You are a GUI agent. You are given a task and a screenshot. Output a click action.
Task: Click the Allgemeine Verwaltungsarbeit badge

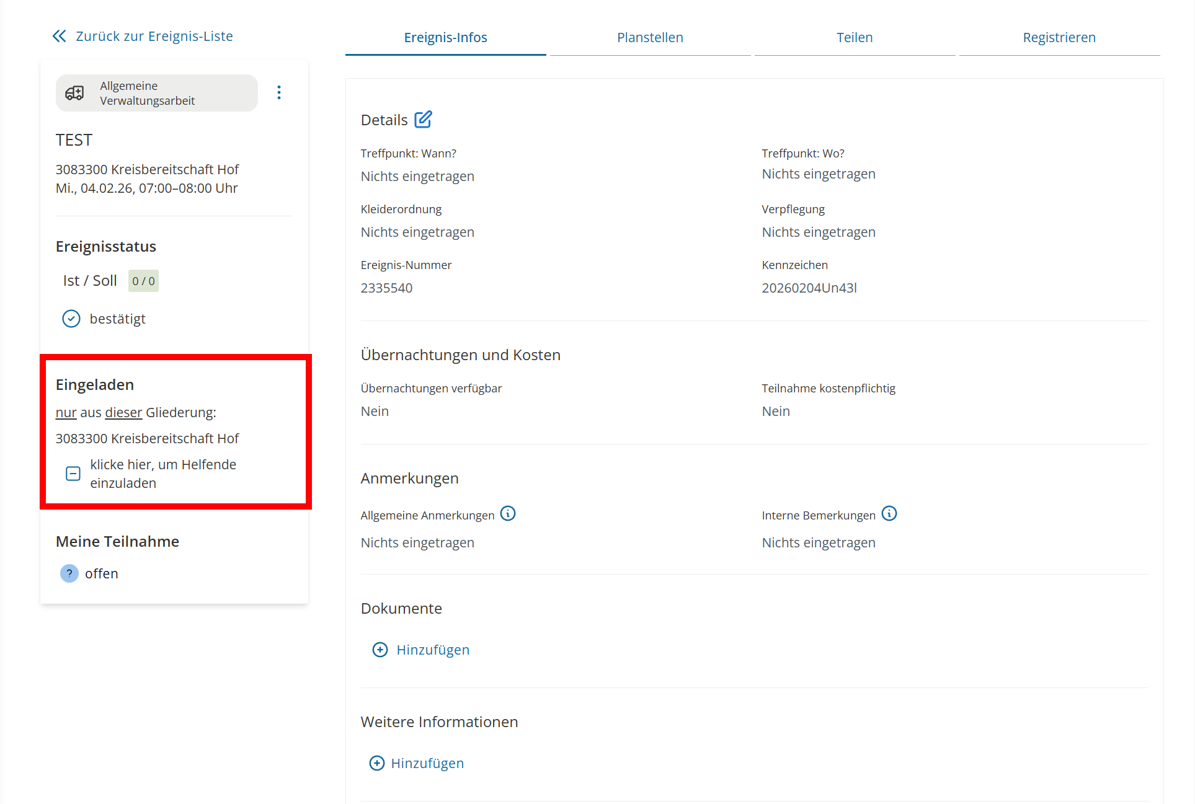(156, 93)
